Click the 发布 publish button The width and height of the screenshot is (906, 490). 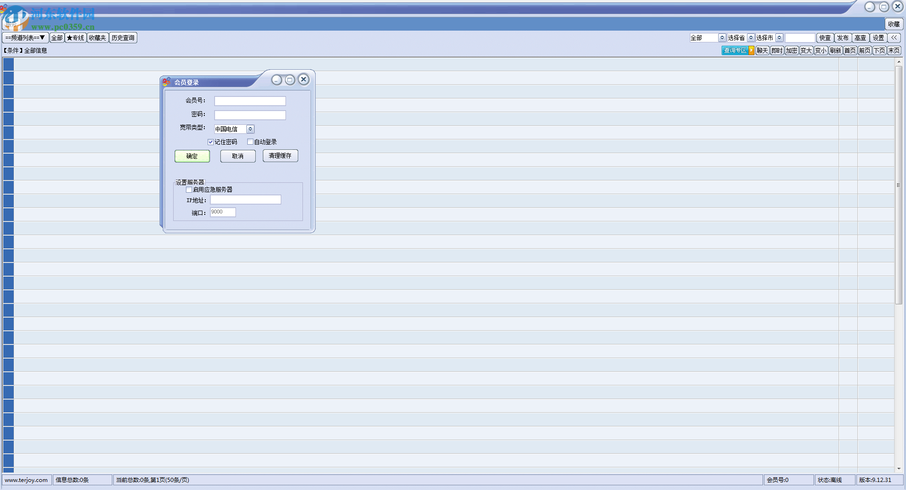click(x=843, y=38)
